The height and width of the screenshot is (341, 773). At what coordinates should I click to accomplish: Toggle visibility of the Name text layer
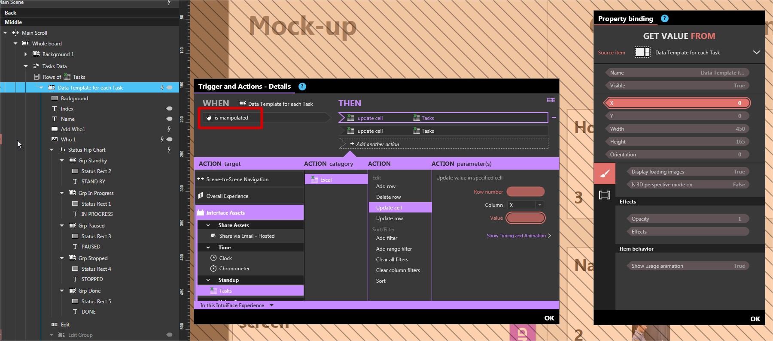(169, 119)
